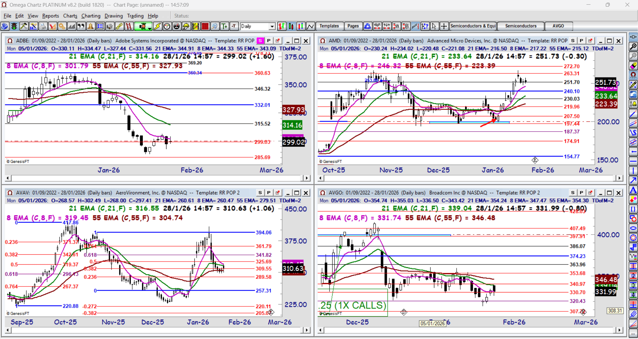This screenshot has height=339, width=638.
Task: Select the vertical line drawing tool
Action: tap(633, 171)
